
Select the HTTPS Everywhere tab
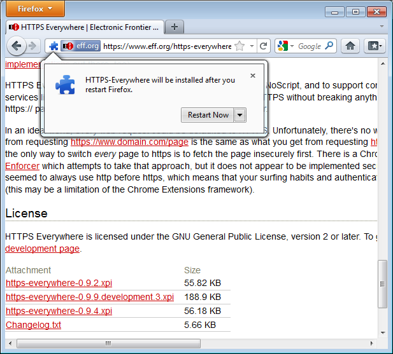pyautogui.click(x=84, y=27)
